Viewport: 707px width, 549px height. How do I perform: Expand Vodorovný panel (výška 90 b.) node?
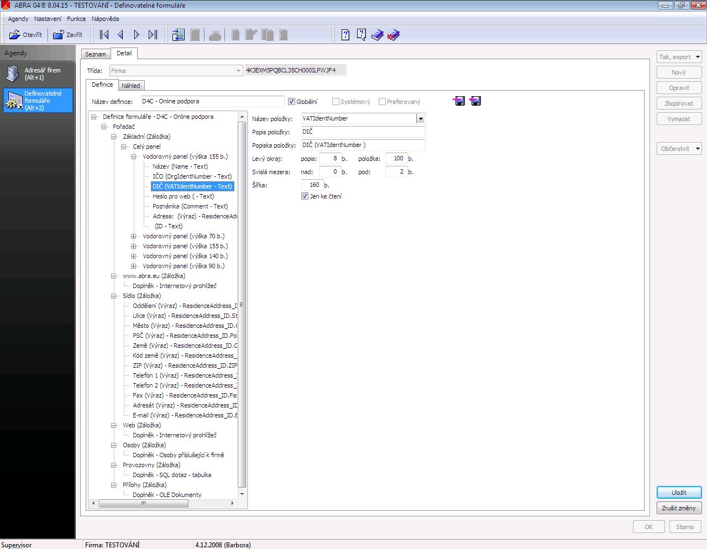[x=133, y=266]
